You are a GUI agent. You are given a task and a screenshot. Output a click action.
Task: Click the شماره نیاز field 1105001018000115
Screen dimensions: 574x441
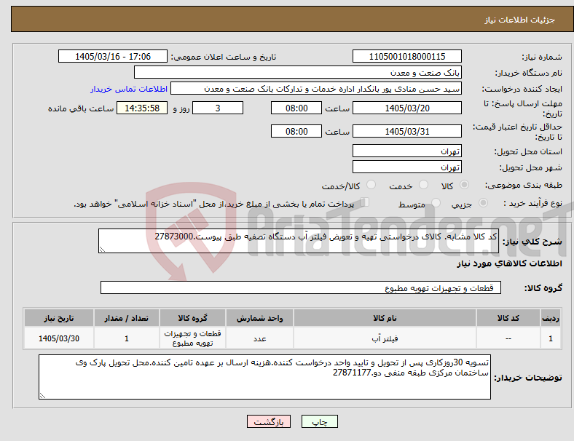(x=406, y=57)
